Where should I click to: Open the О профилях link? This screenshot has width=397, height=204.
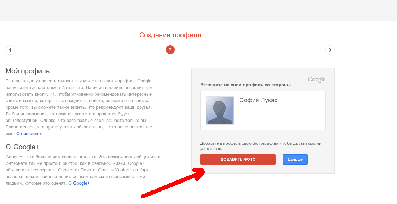(x=29, y=134)
